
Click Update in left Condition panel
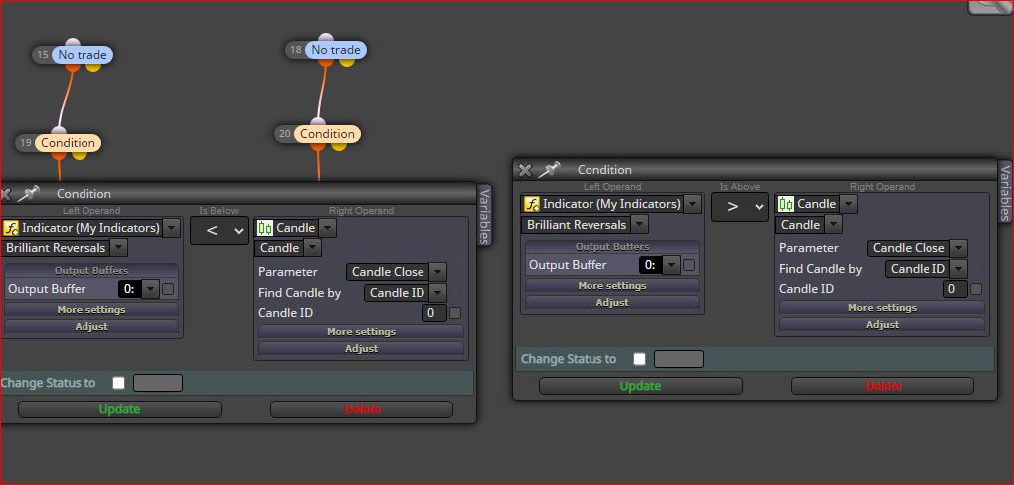tap(119, 409)
